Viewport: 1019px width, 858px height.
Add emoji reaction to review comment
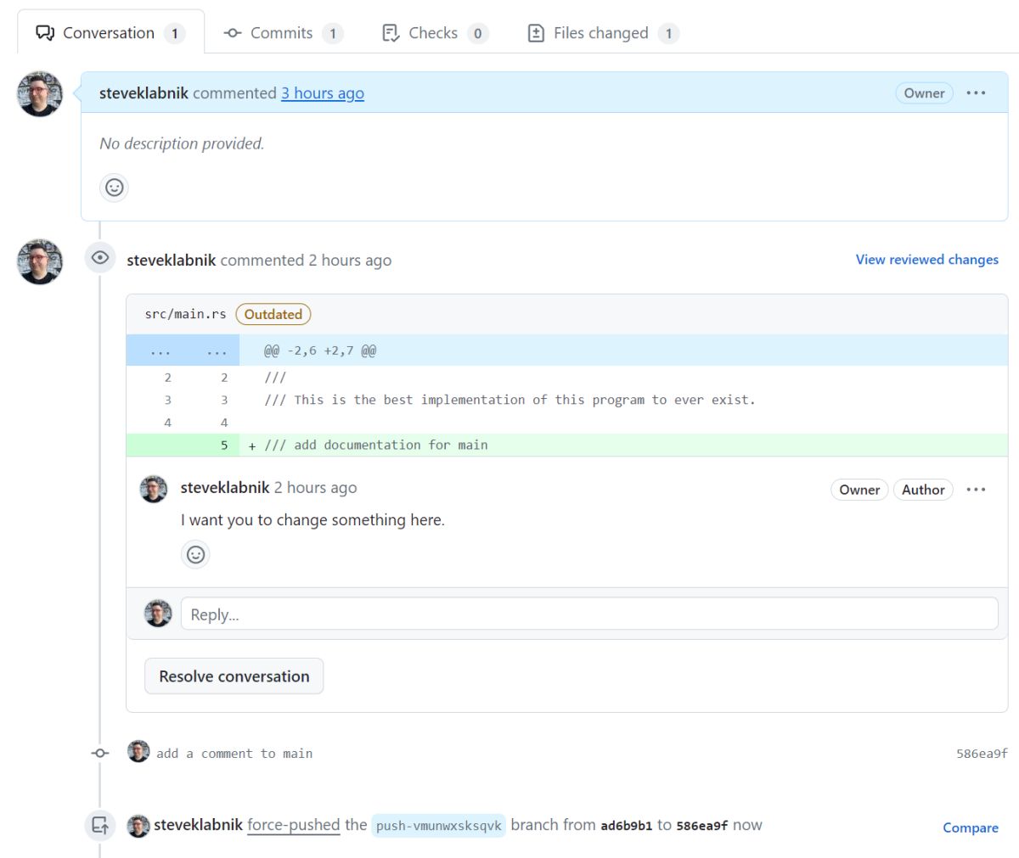(x=195, y=554)
